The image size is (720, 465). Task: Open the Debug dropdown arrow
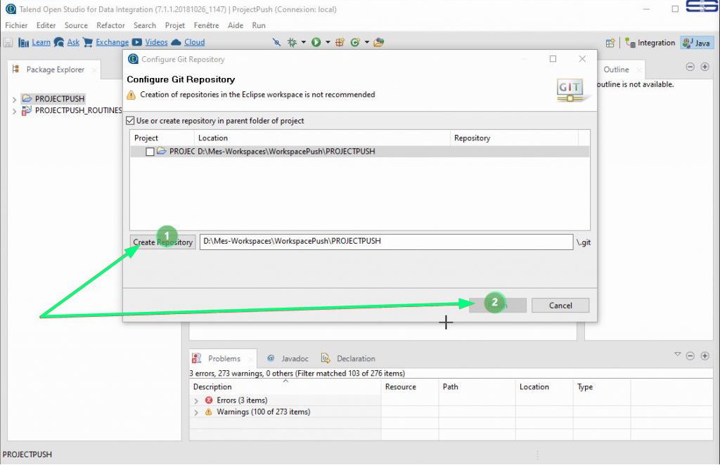click(x=304, y=42)
